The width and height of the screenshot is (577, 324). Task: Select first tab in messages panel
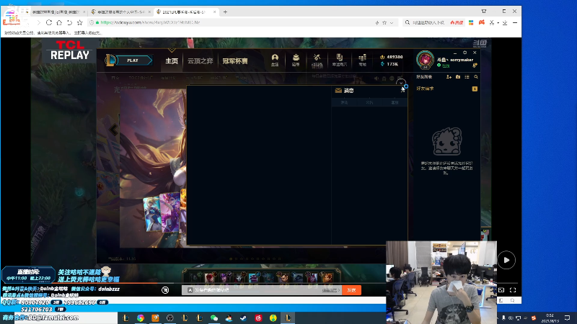click(x=344, y=102)
